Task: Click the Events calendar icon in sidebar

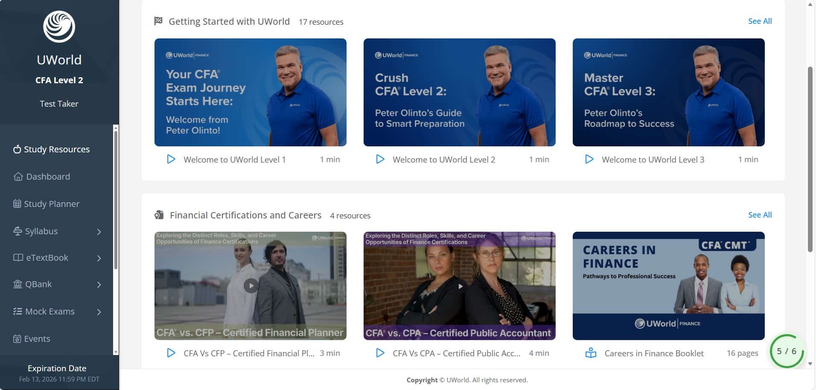Action: click(17, 339)
